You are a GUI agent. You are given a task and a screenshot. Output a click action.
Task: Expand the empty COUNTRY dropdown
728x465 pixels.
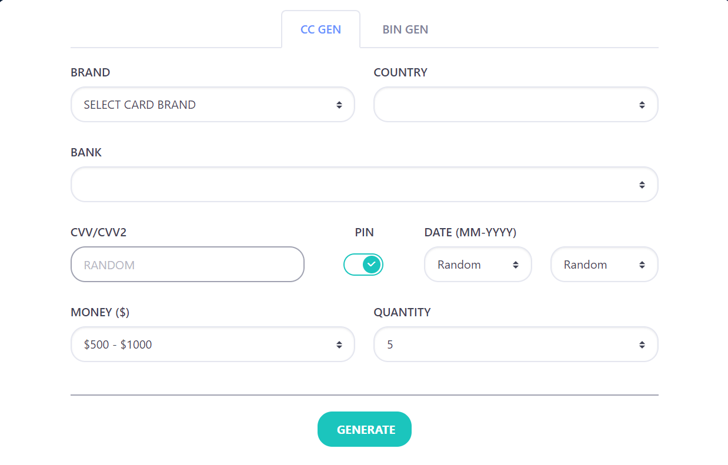(515, 105)
